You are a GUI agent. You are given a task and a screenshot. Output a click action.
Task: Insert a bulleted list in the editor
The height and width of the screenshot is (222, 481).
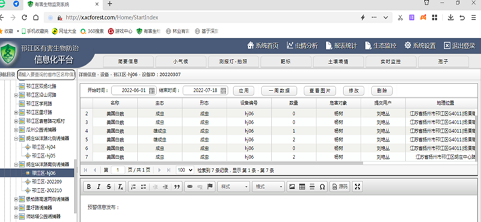point(143,187)
